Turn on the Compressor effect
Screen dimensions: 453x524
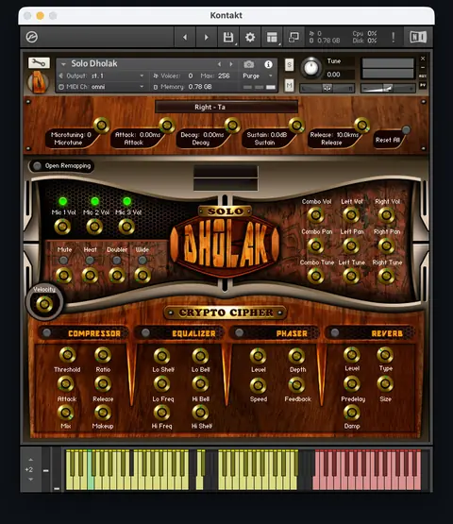[x=47, y=332]
